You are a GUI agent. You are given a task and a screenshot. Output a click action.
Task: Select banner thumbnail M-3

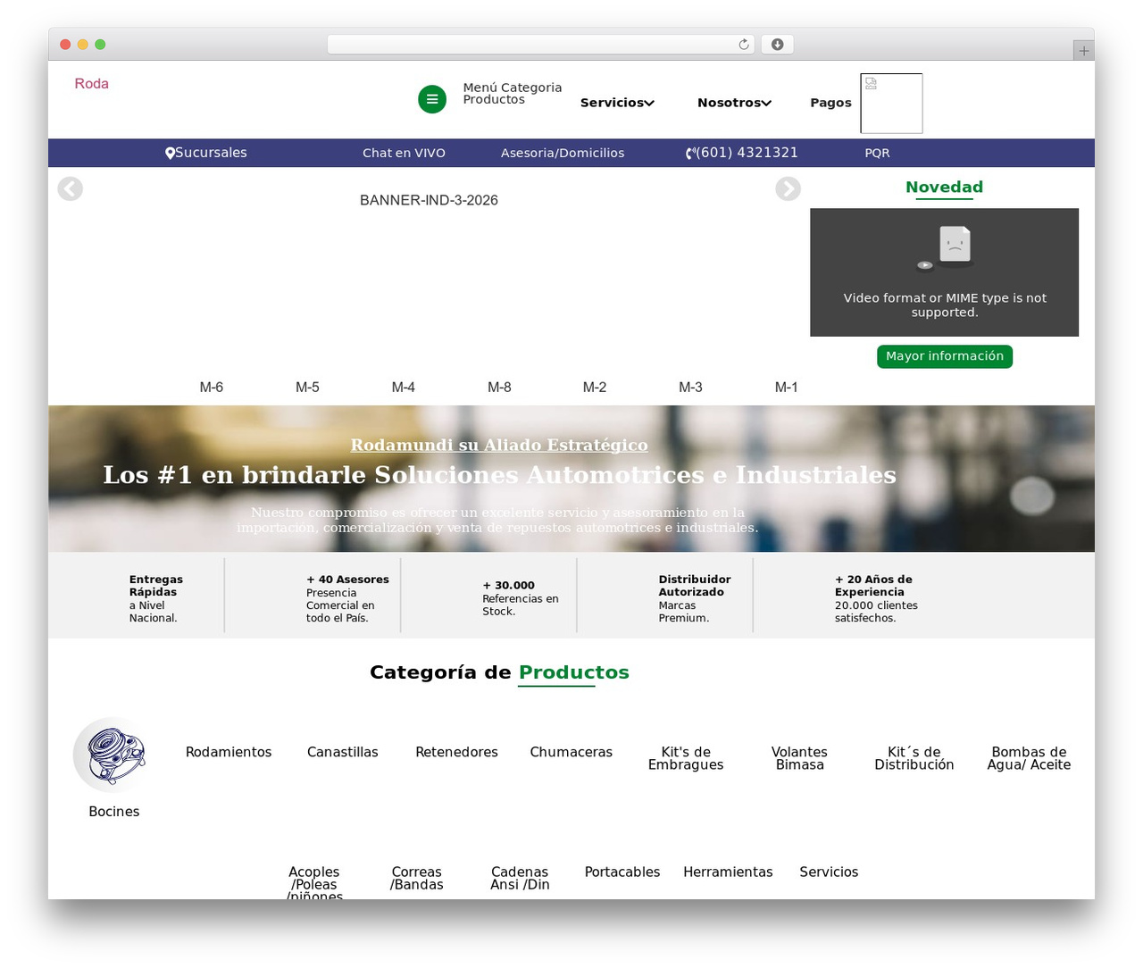click(690, 388)
